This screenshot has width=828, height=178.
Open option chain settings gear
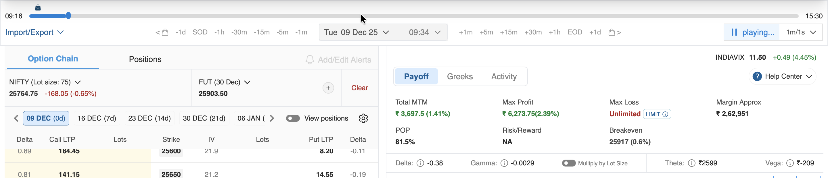point(363,118)
